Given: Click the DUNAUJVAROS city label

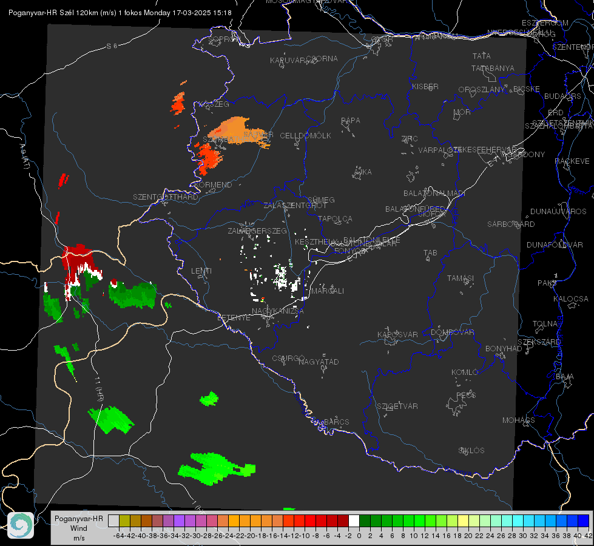Looking at the screenshot, I should point(558,212).
